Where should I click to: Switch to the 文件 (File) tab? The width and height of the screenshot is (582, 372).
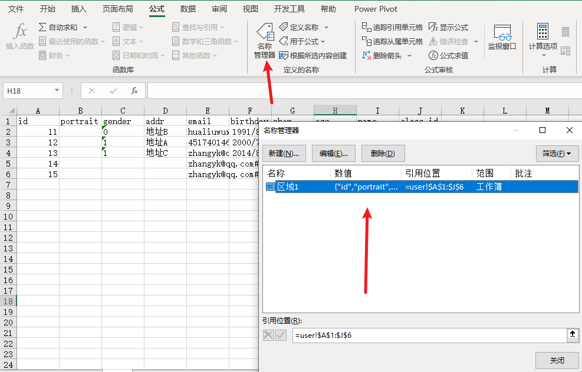16,9
